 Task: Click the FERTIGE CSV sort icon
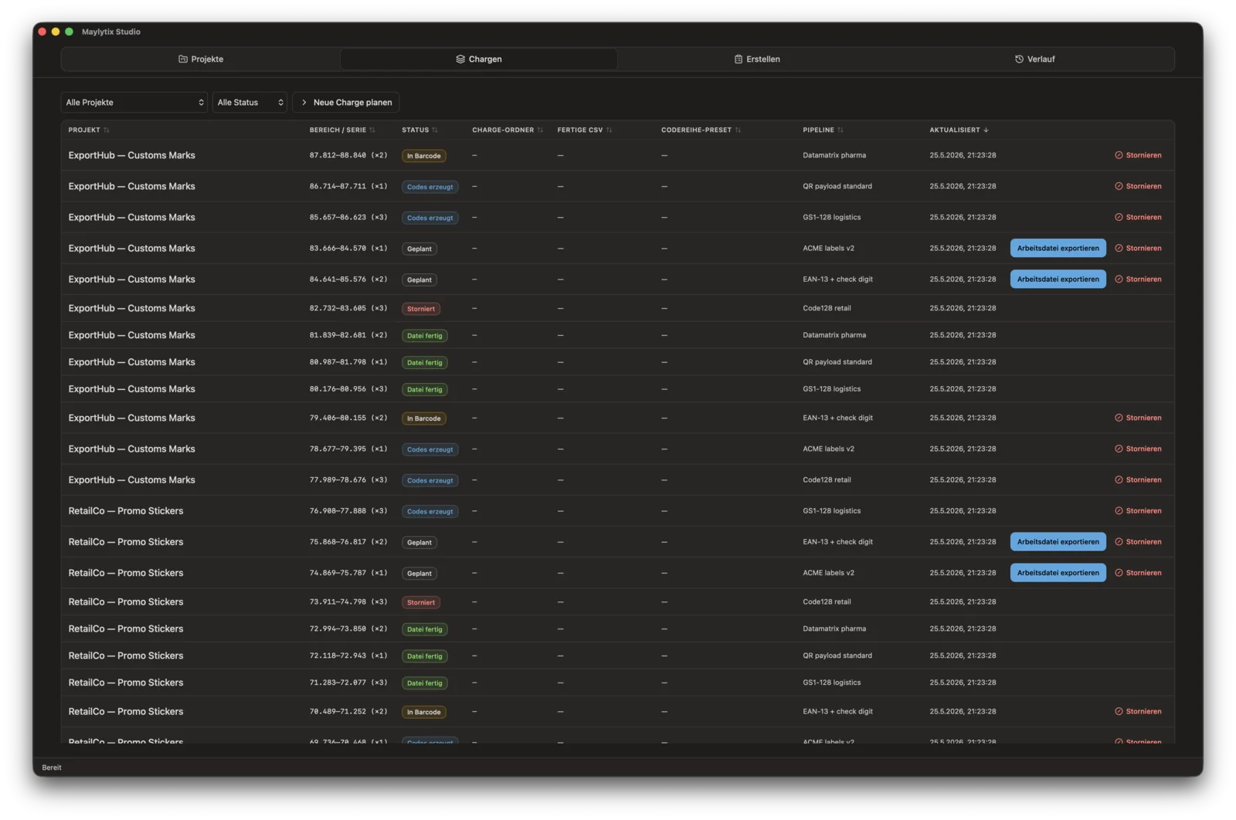click(609, 130)
